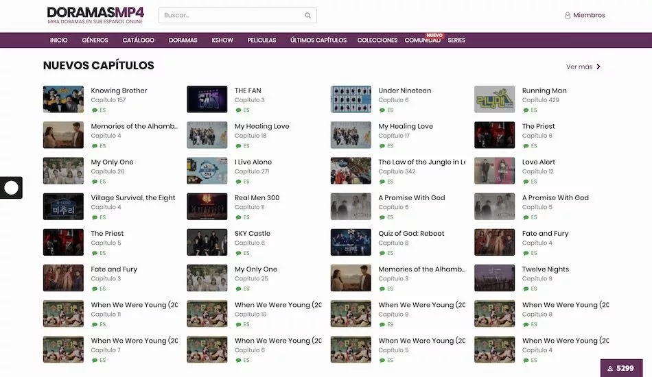Click the Under Nineteen thumbnail
This screenshot has width=652, height=377.
[351, 99]
